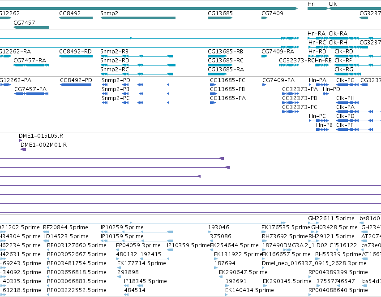381x297 pixels.
Task: Click protein CG7457-PA
Action: click(30, 89)
